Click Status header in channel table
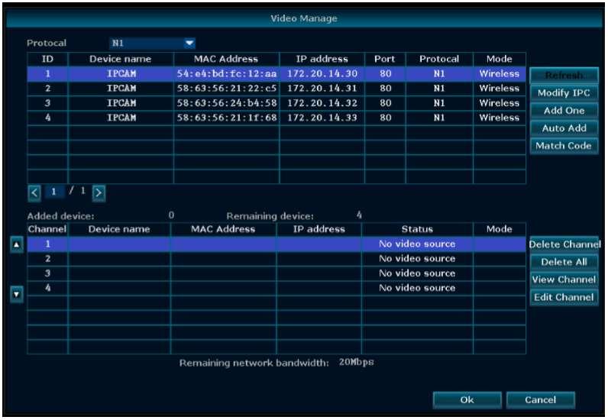Screen dimensions: 608x420 point(417,229)
